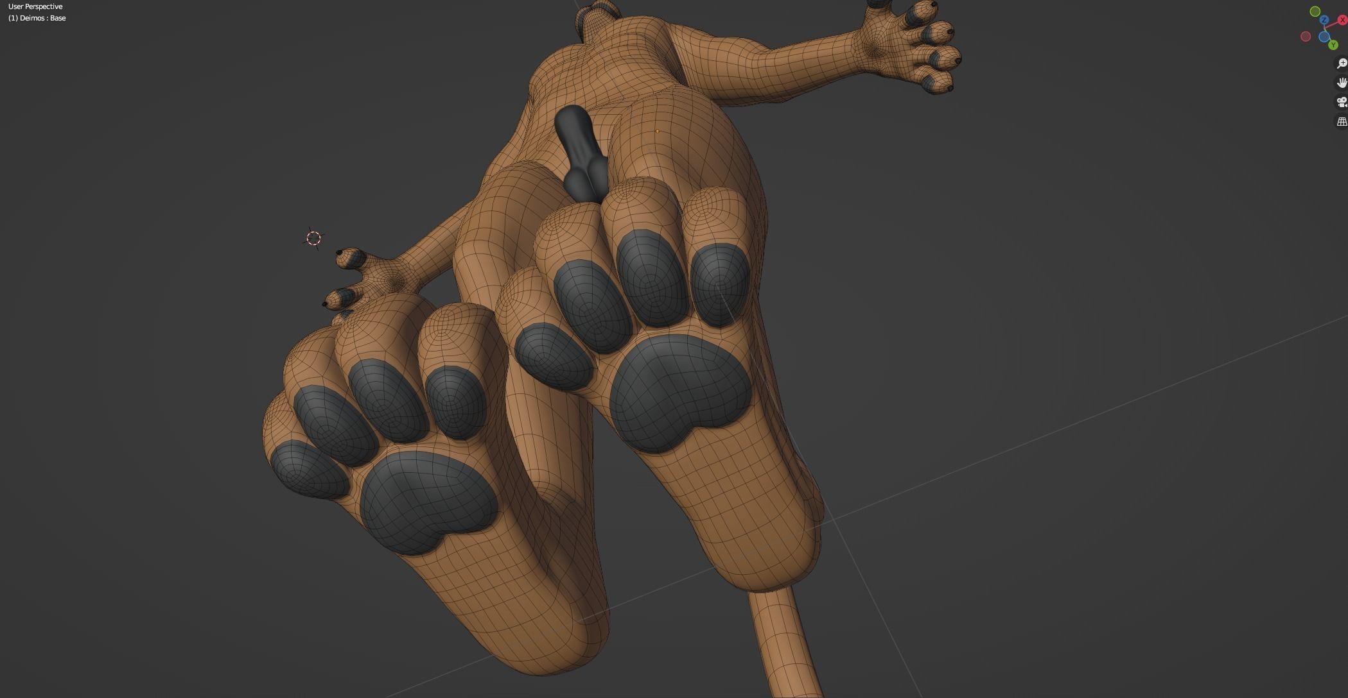Click the red X axis on navigation gizmo
Screen dimensions: 1348x698
(1342, 20)
